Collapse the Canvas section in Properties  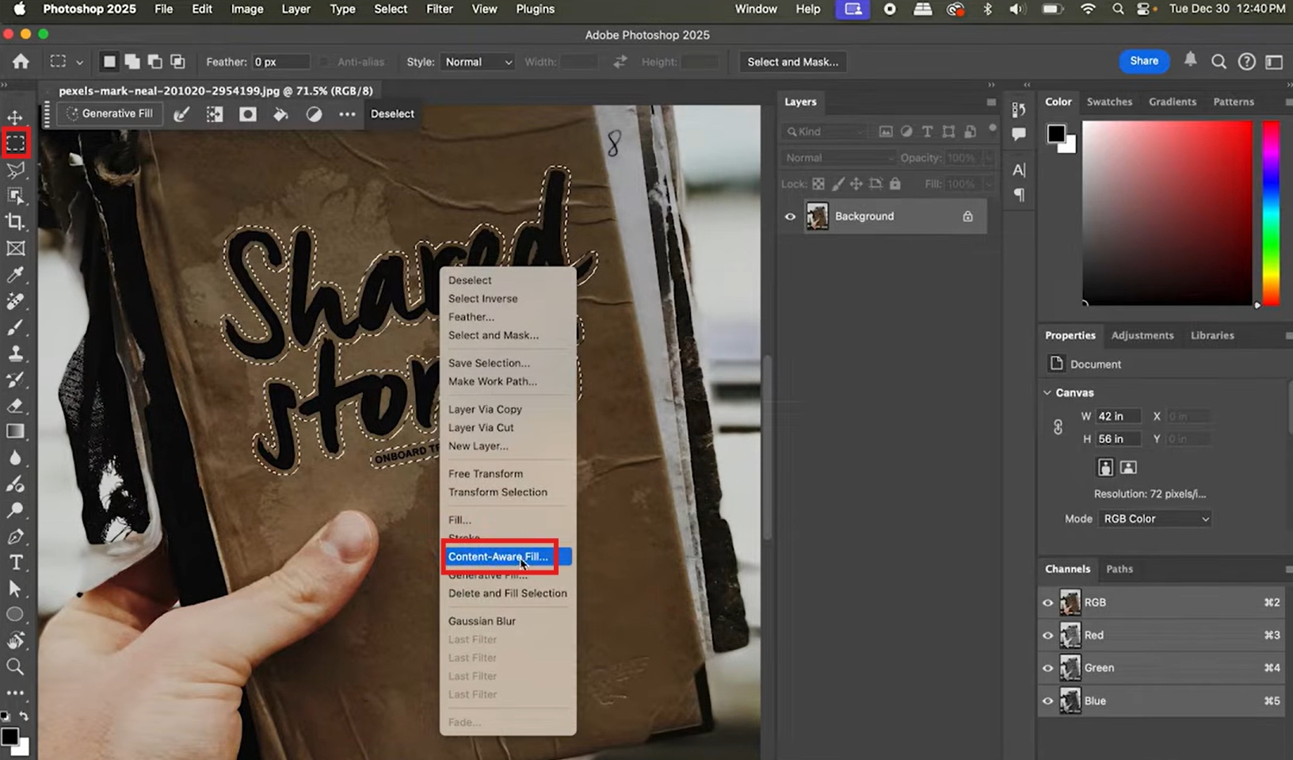1047,393
